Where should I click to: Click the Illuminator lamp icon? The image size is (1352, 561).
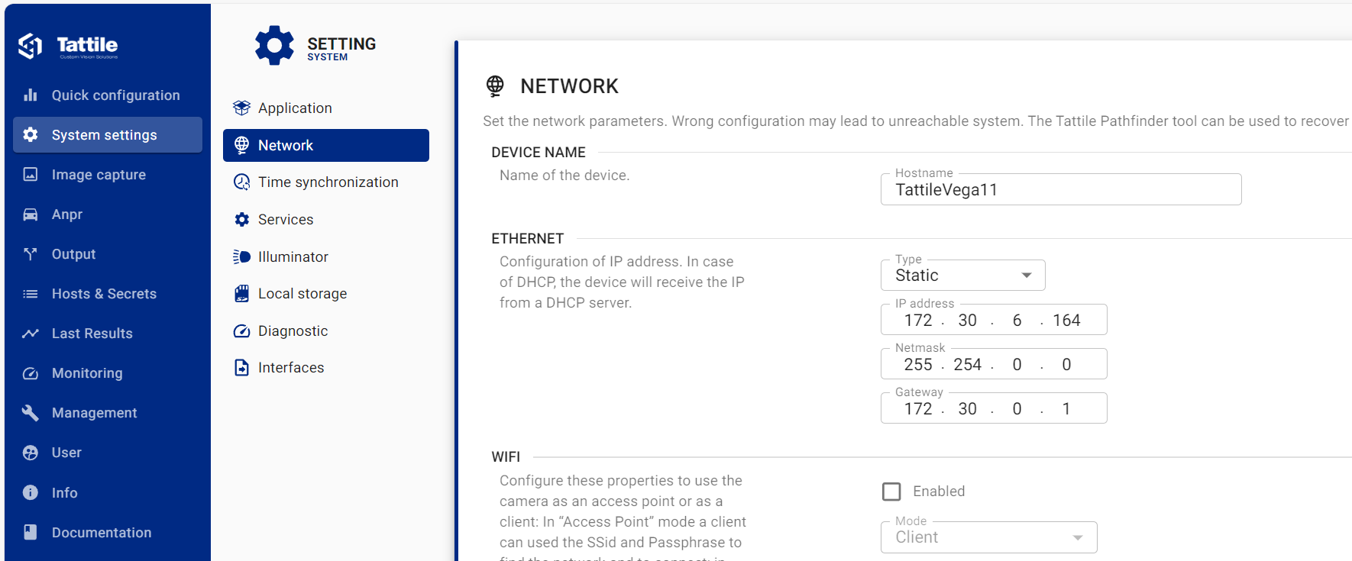click(242, 257)
